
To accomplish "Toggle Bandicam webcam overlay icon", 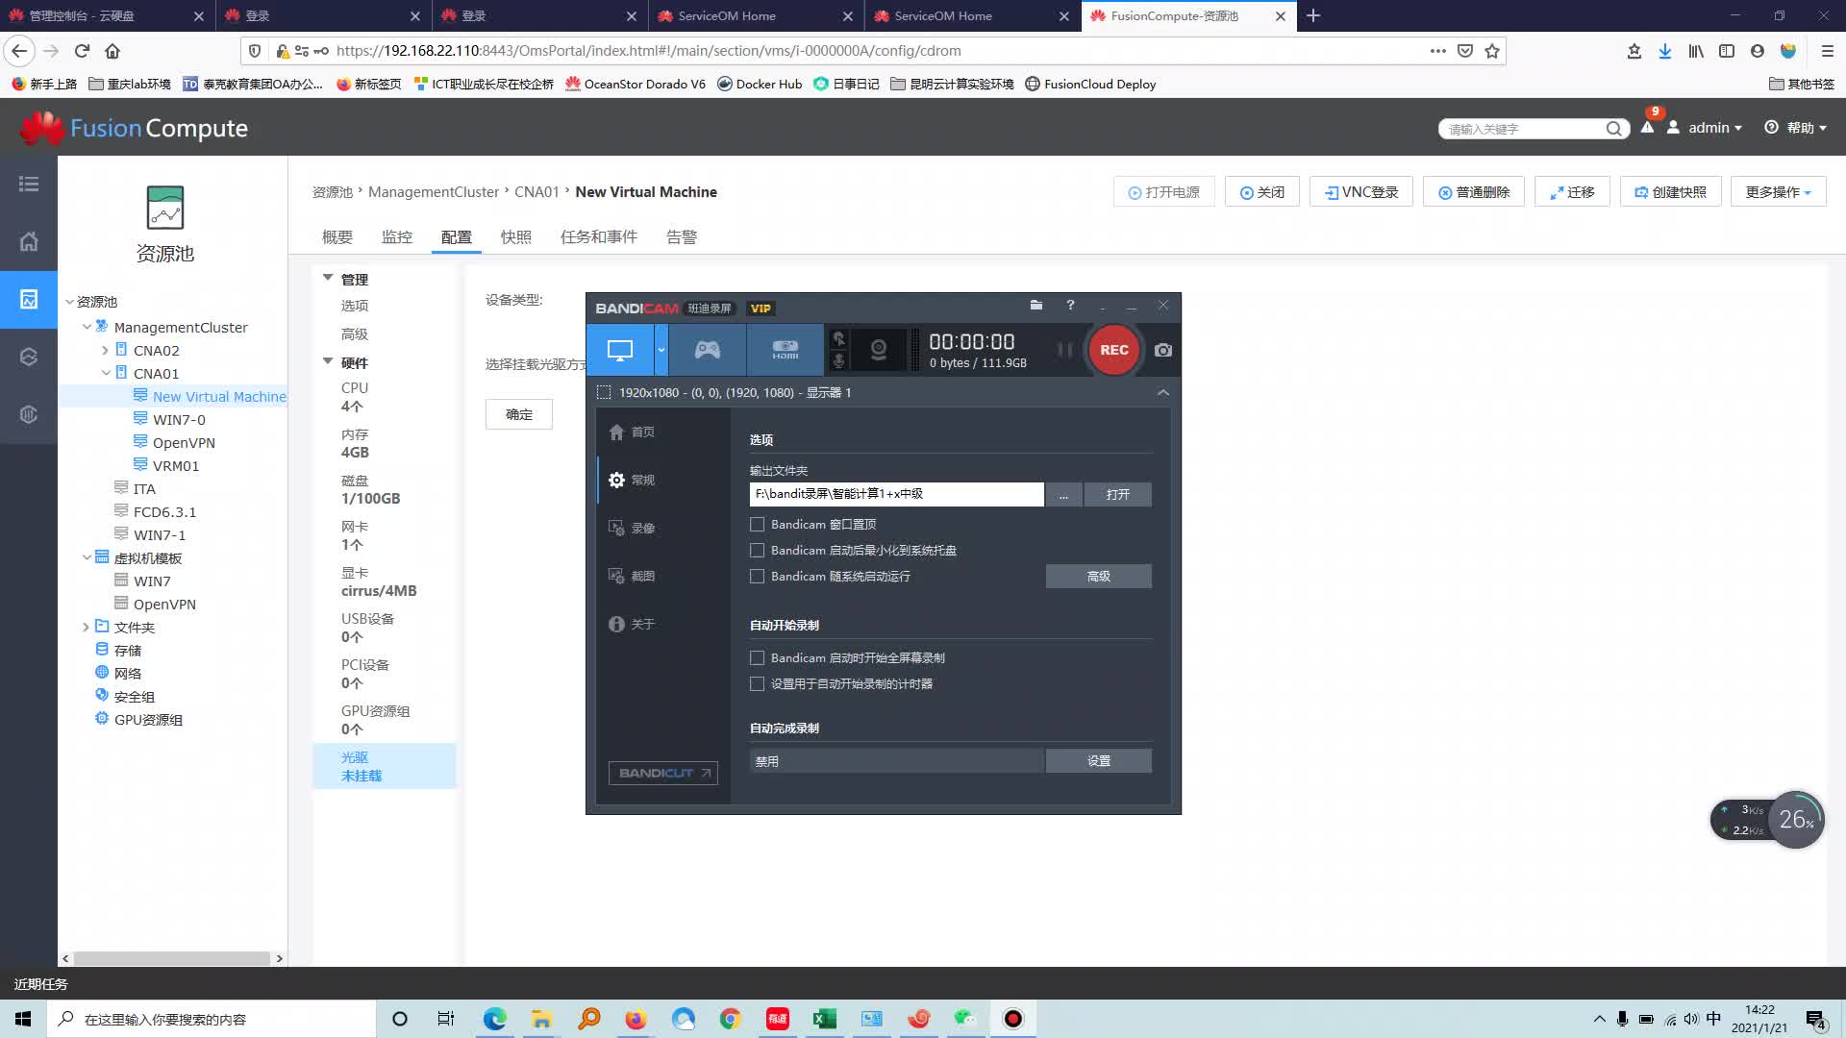I will pyautogui.click(x=878, y=350).
